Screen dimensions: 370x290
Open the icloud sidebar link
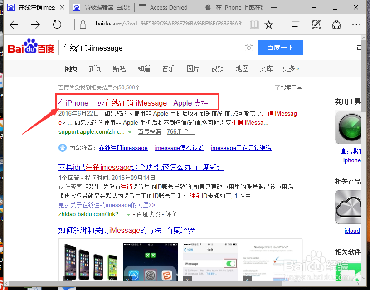(x=352, y=231)
